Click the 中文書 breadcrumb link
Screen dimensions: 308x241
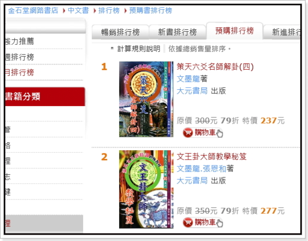79,10
